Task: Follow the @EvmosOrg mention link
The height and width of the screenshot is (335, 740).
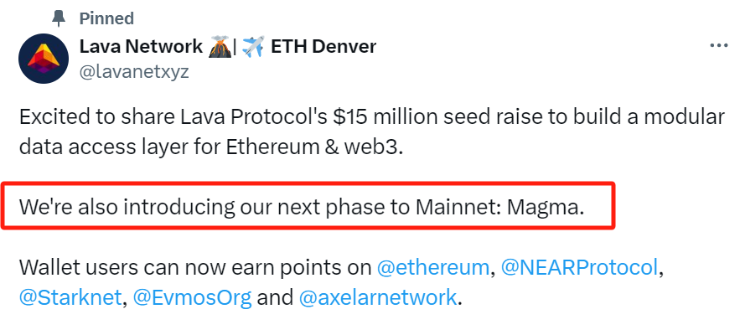Action: 192,298
